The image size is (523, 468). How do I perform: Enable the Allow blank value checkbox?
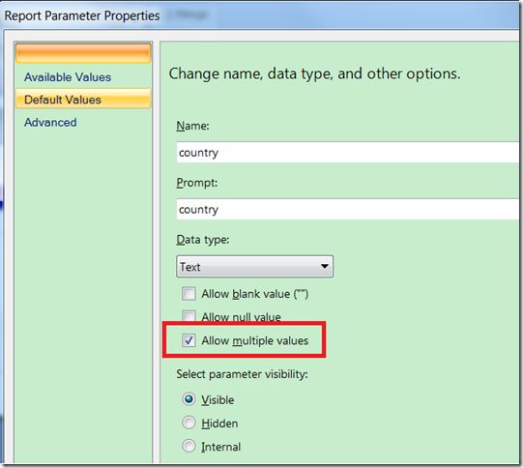tap(189, 294)
